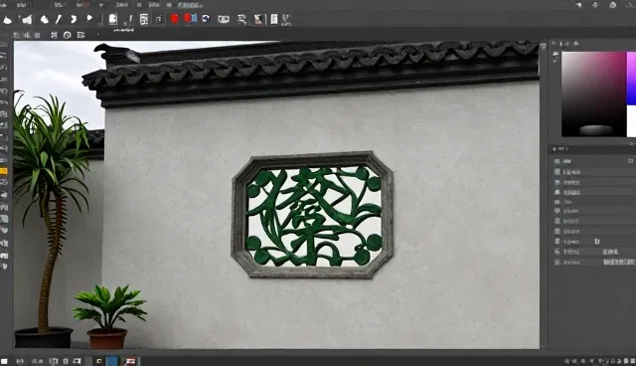The width and height of the screenshot is (636, 366).
Task: Pick a color in the magenta saturation field
Action: point(594,93)
